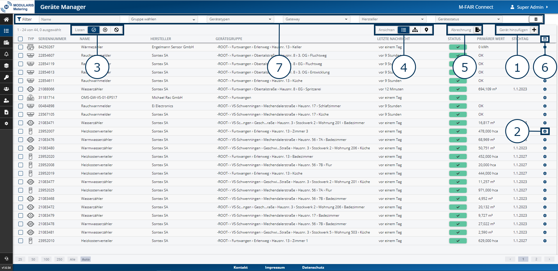Open the Datenschutz footer link

313,268
